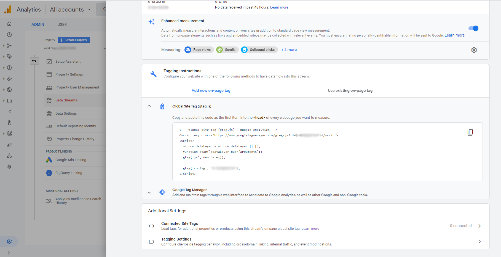
Task: Select Property Change History menu item
Action: coord(75,139)
